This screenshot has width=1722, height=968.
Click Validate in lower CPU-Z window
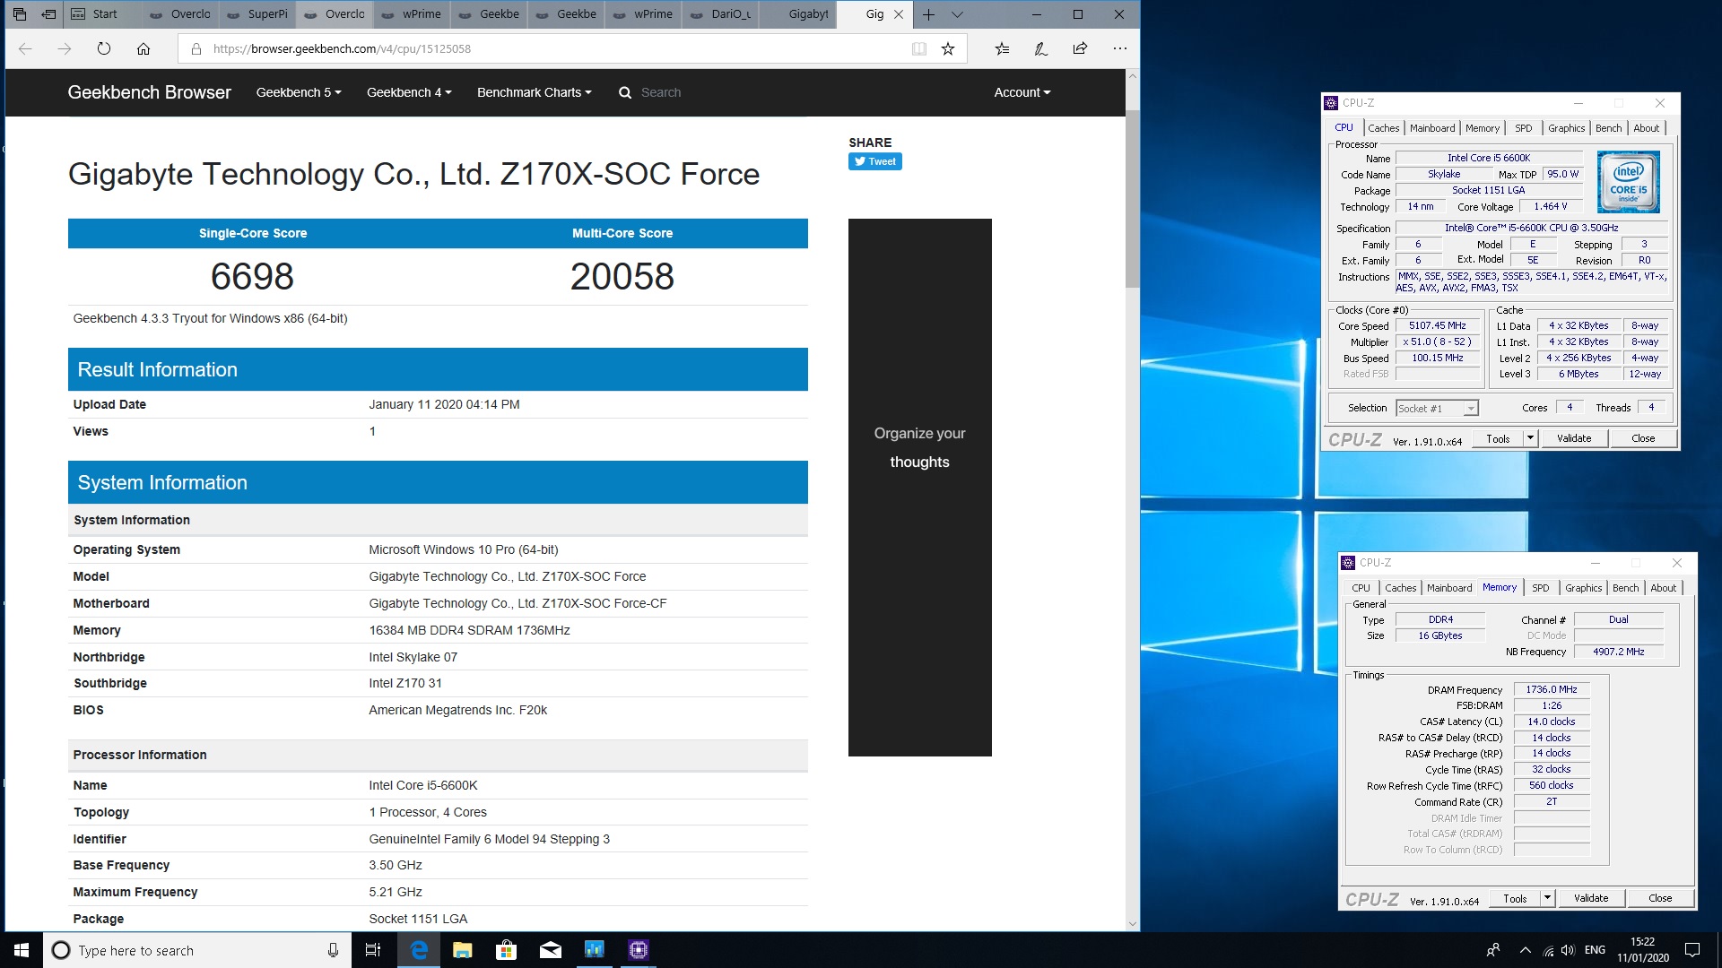click(x=1591, y=898)
